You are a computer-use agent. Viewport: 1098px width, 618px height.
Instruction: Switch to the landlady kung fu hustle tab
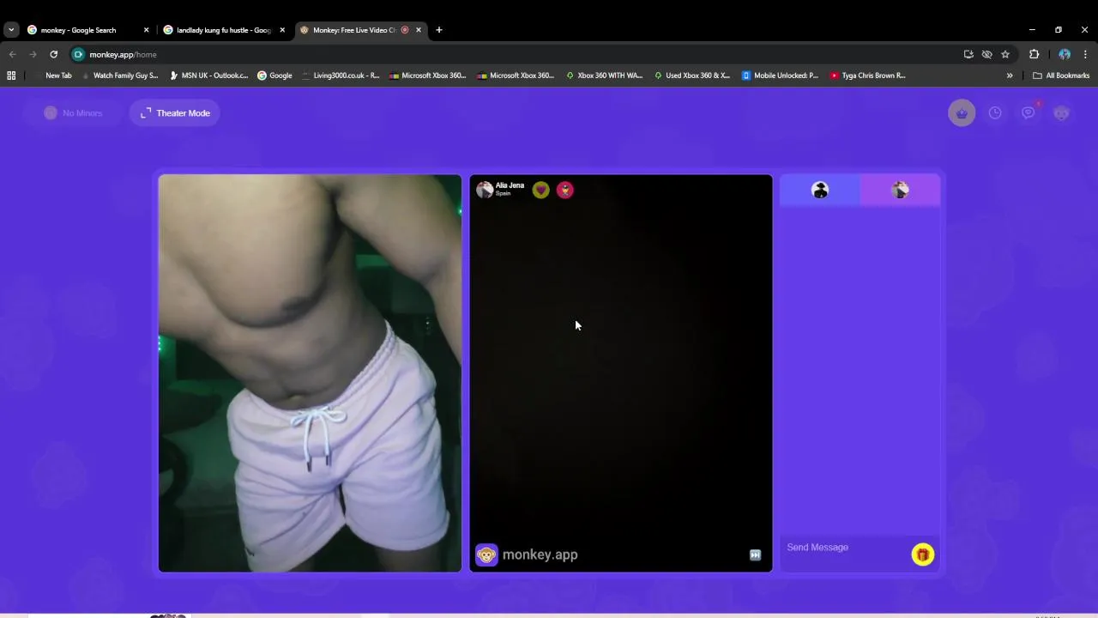223,30
